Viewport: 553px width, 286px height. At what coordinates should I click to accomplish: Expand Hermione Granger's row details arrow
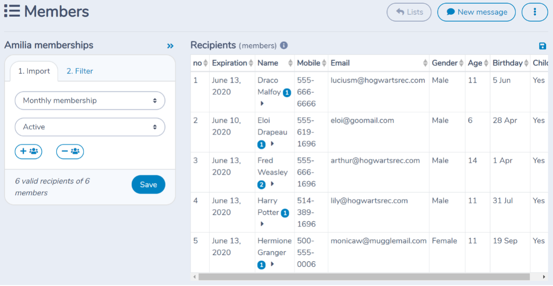pyautogui.click(x=272, y=264)
